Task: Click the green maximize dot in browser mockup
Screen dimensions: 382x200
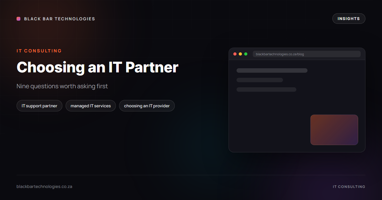Action: pos(246,54)
